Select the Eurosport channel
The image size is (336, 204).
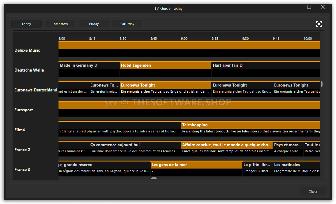[x=24, y=110]
